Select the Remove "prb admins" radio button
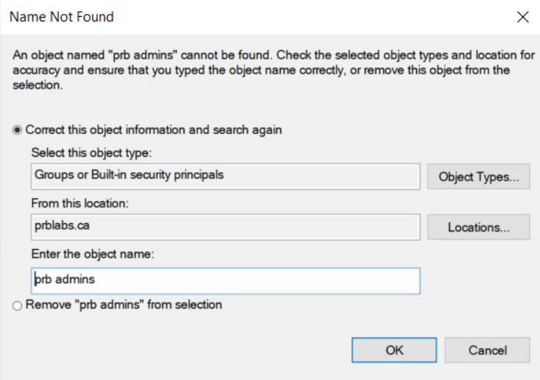This screenshot has height=380, width=540. pos(18,304)
